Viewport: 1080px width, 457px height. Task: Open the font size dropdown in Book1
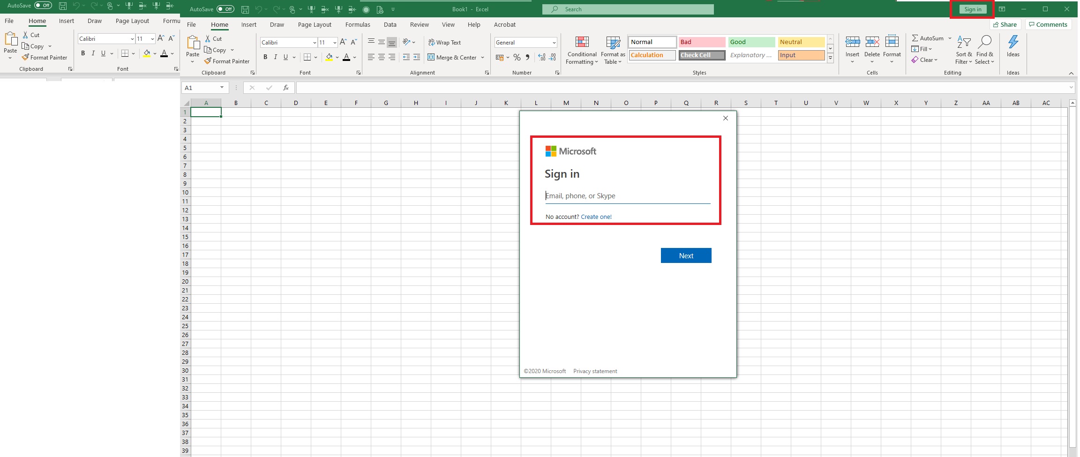[335, 43]
